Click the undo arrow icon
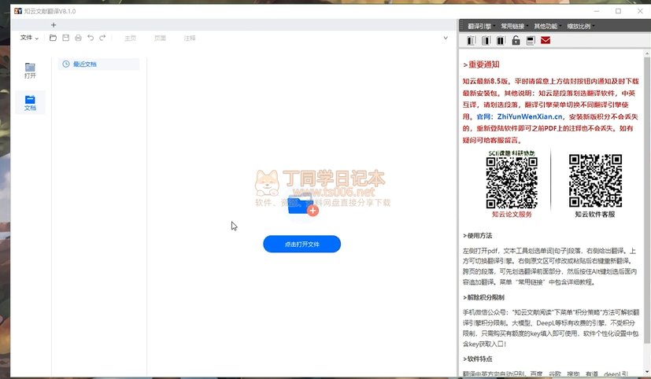This screenshot has height=379, width=651. tap(91, 38)
